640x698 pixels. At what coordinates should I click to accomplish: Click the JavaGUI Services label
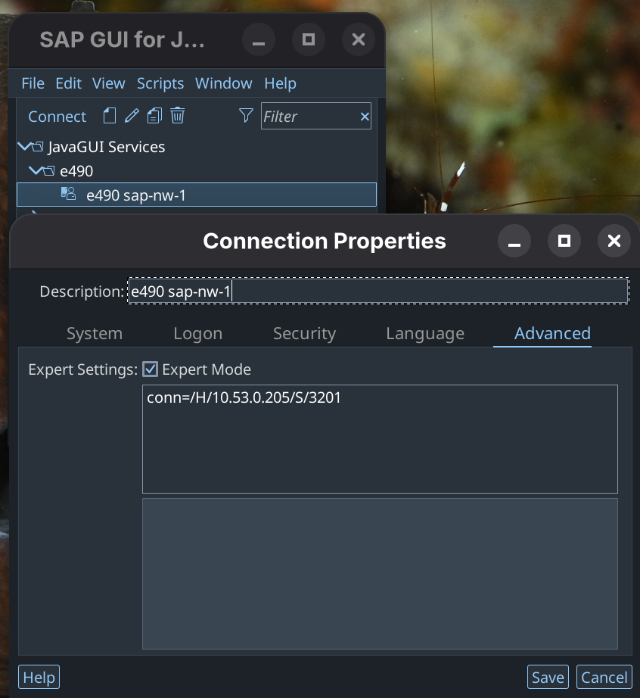pos(107,147)
